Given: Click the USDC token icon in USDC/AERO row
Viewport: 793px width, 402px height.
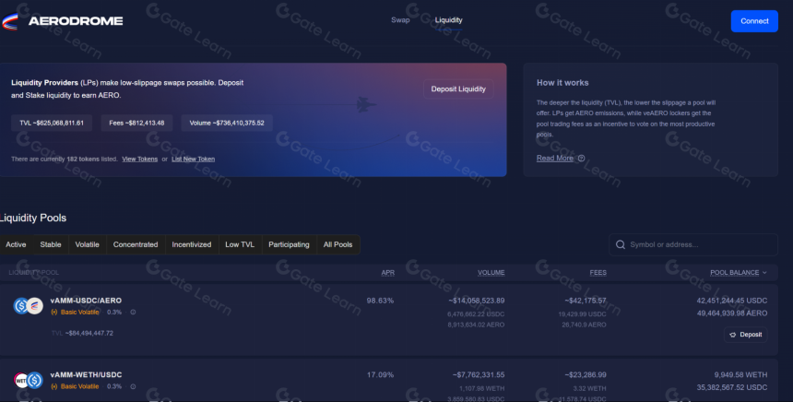Looking at the screenshot, I should 21,306.
